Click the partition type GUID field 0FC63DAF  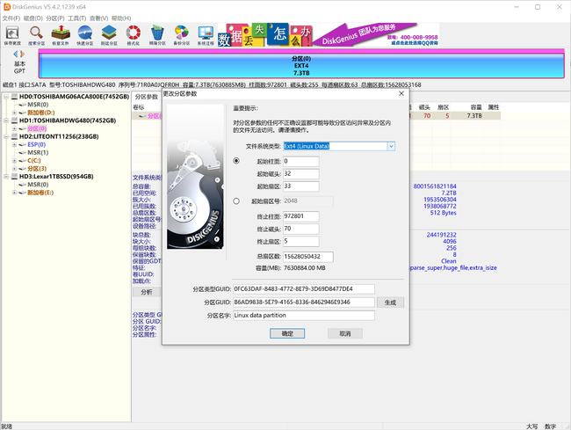pos(304,289)
